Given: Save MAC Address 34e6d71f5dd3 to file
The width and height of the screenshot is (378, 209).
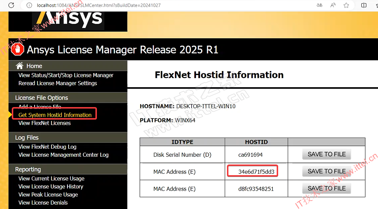Looking at the screenshot, I should click(327, 171).
